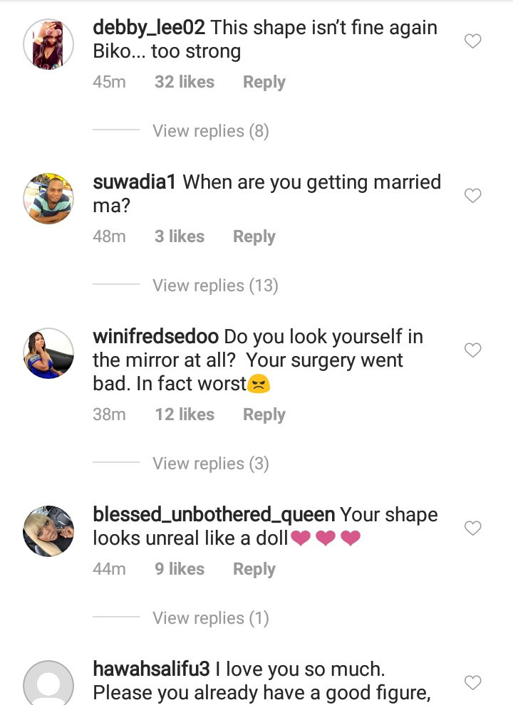Screen dimensions: 513x705
Task: Tap hawahsalifu3's default profile avatar
Action: pos(48,684)
